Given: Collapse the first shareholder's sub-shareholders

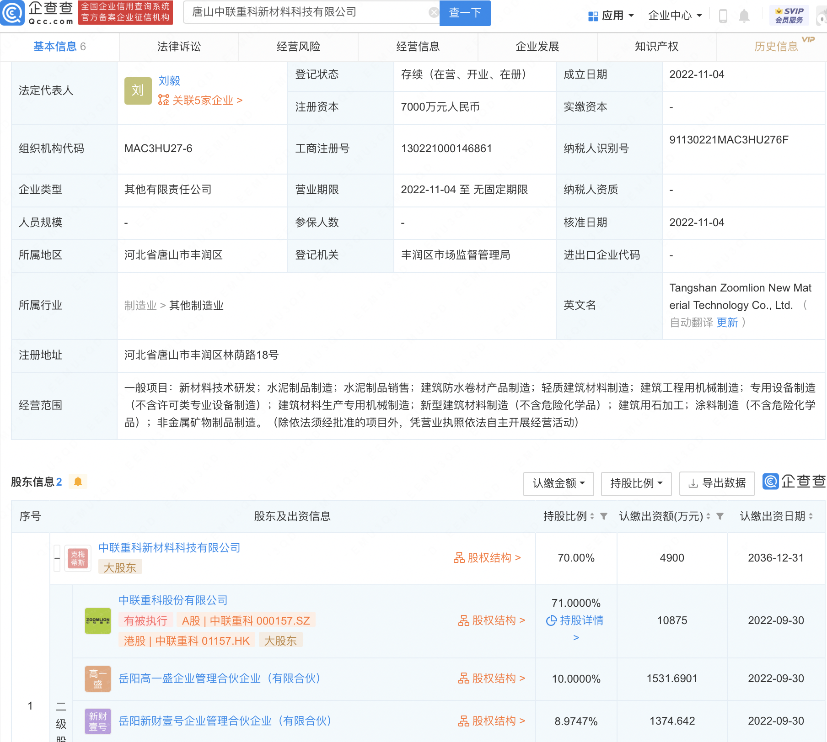Looking at the screenshot, I should (57, 558).
